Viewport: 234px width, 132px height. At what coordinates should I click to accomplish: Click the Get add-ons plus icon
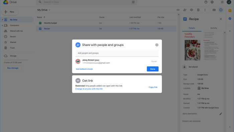pyautogui.click(x=230, y=31)
